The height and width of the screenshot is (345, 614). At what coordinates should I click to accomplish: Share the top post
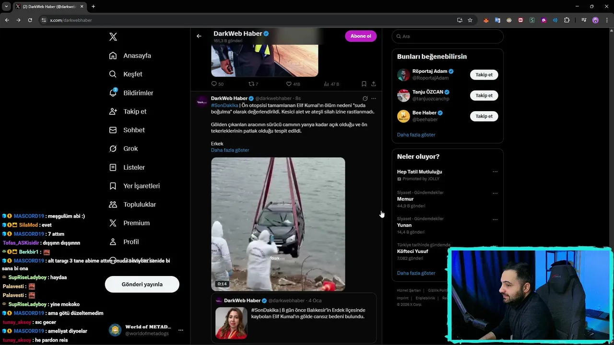(374, 84)
